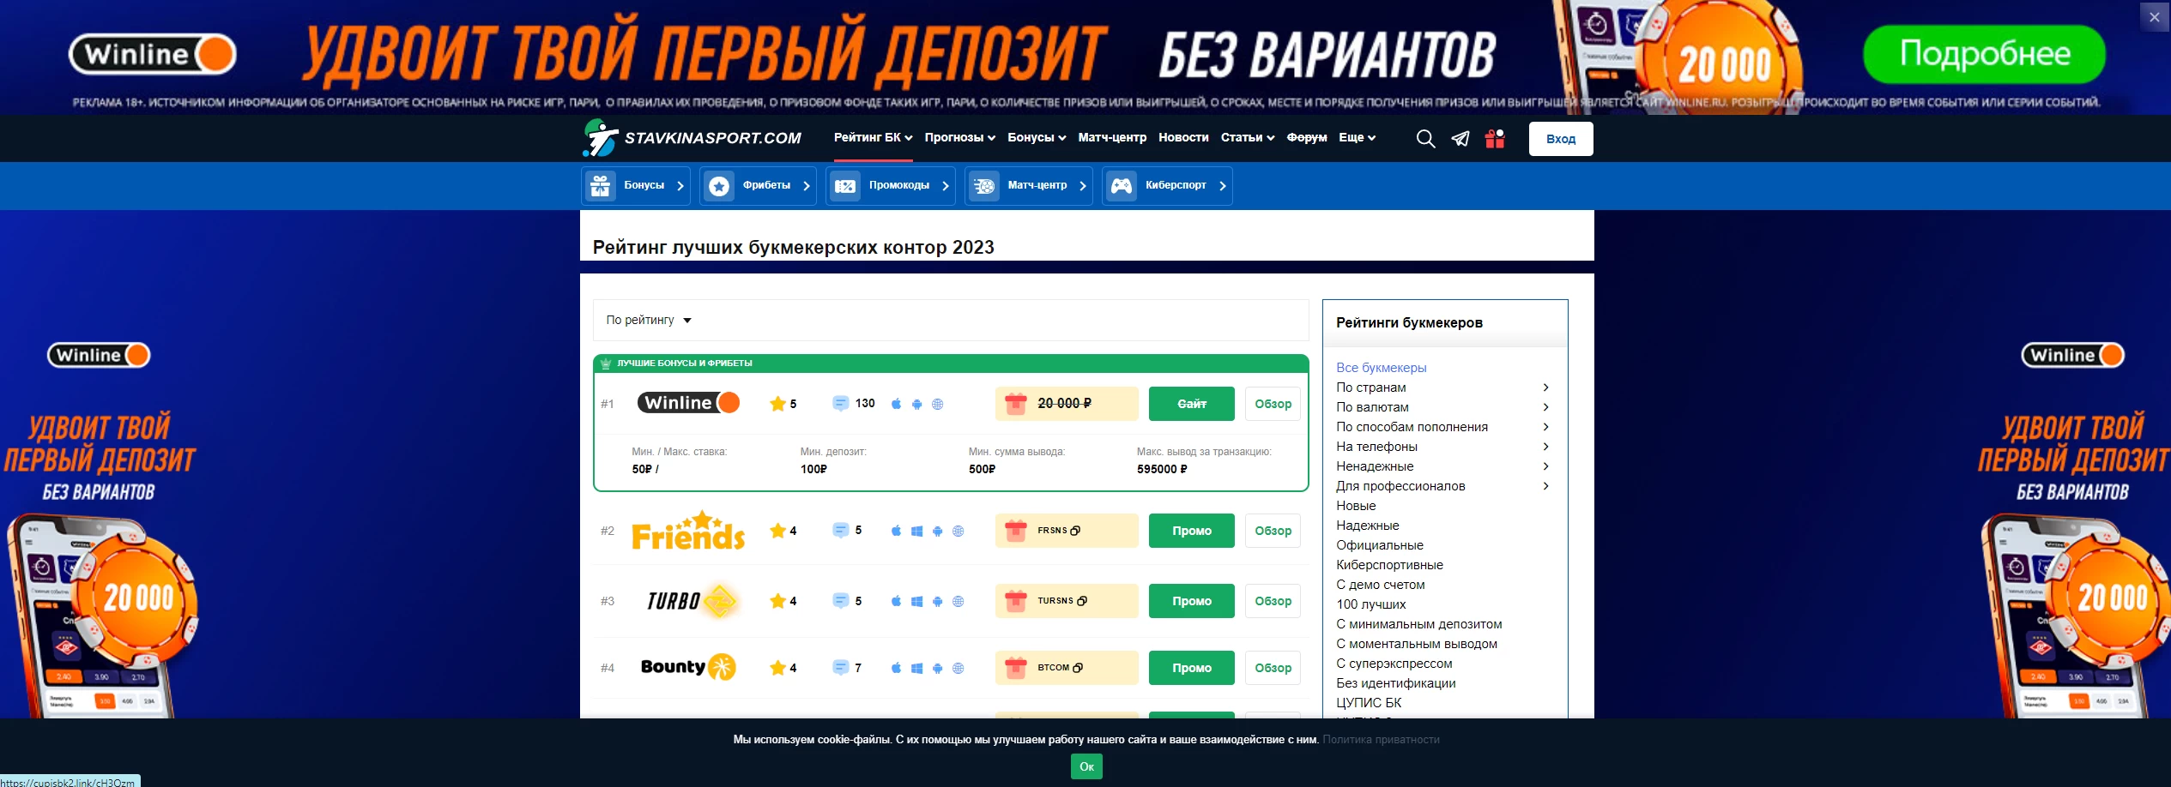
Task: Select the Промокоды quick link tab
Action: pos(891,185)
